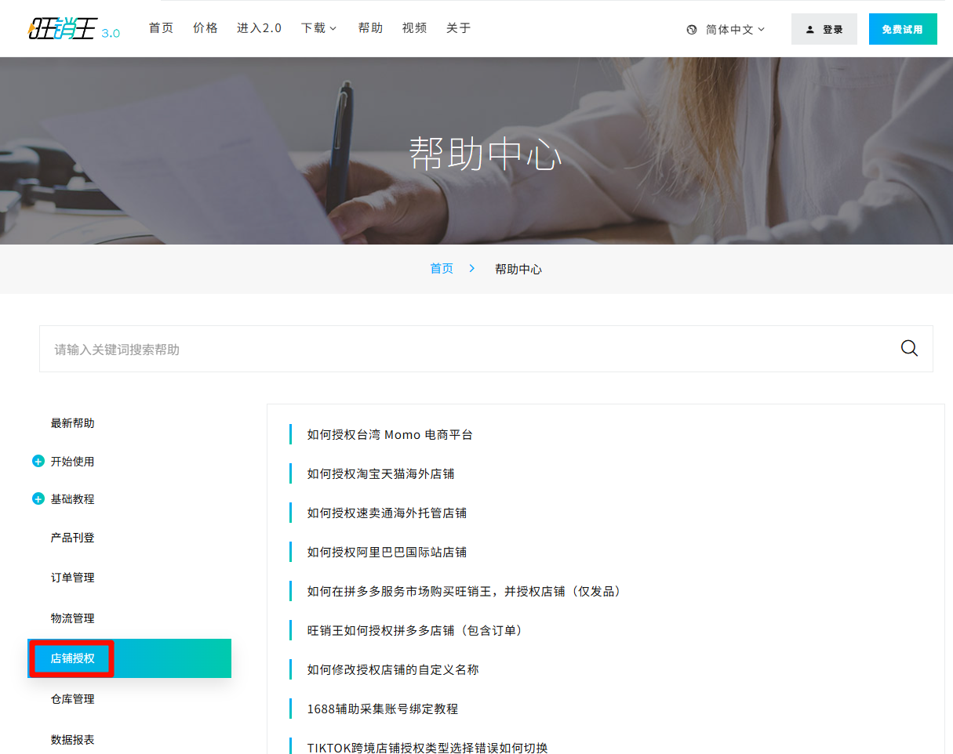
Task: Open the 价格 nav item
Action: pyautogui.click(x=206, y=28)
